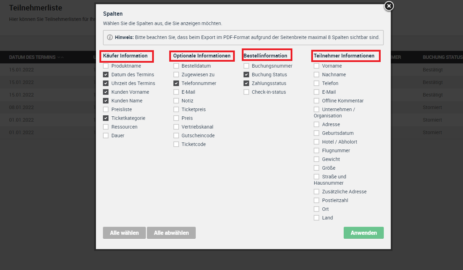Click the 08.01.2022 date row
The width and height of the screenshot is (463, 270).
tap(21, 107)
